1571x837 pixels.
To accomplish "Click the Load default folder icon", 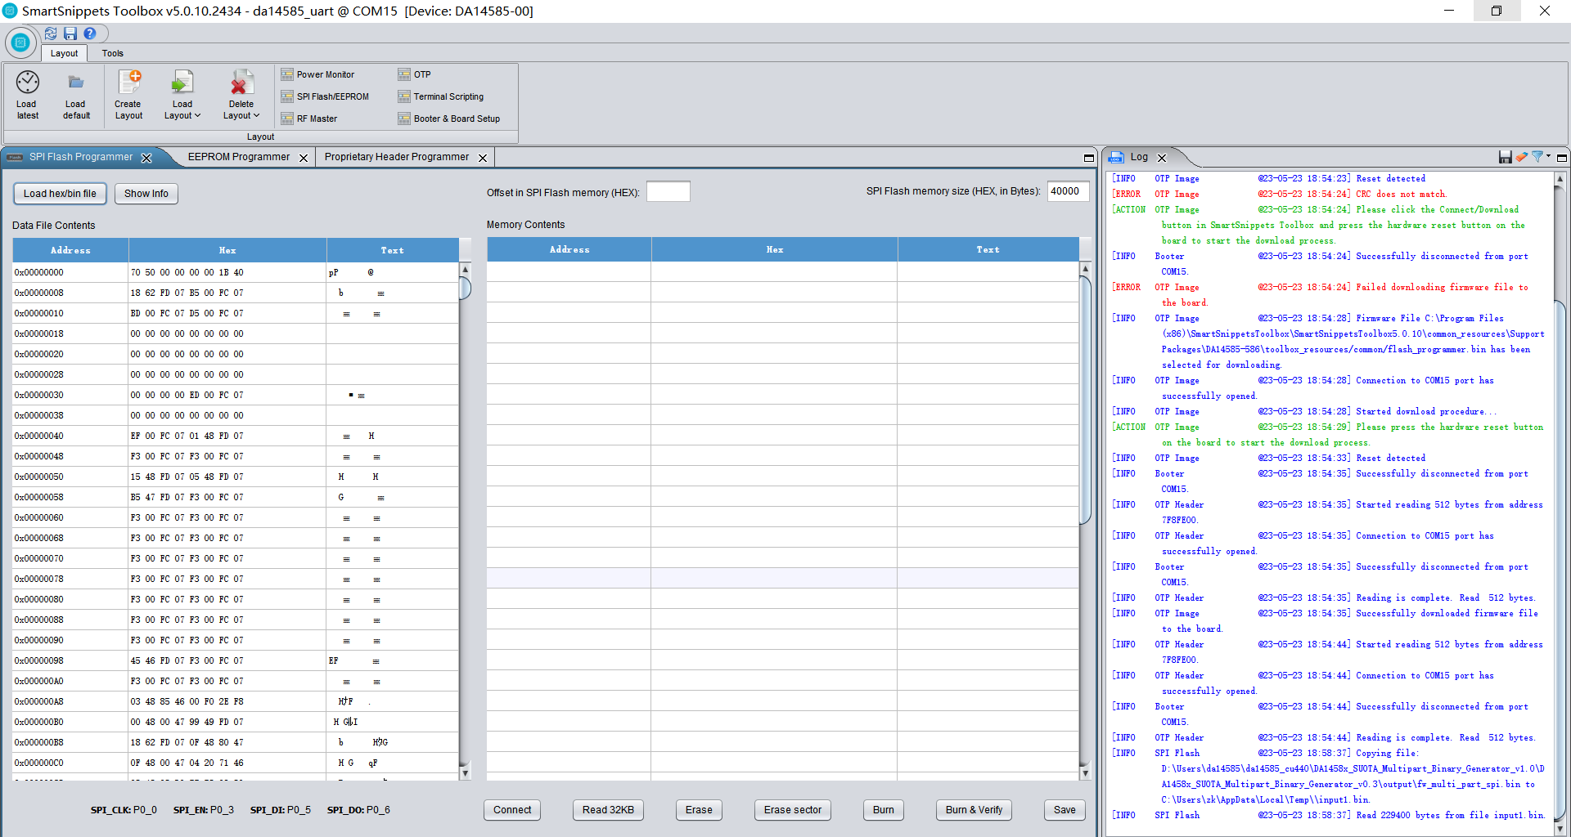I will pos(76,83).
